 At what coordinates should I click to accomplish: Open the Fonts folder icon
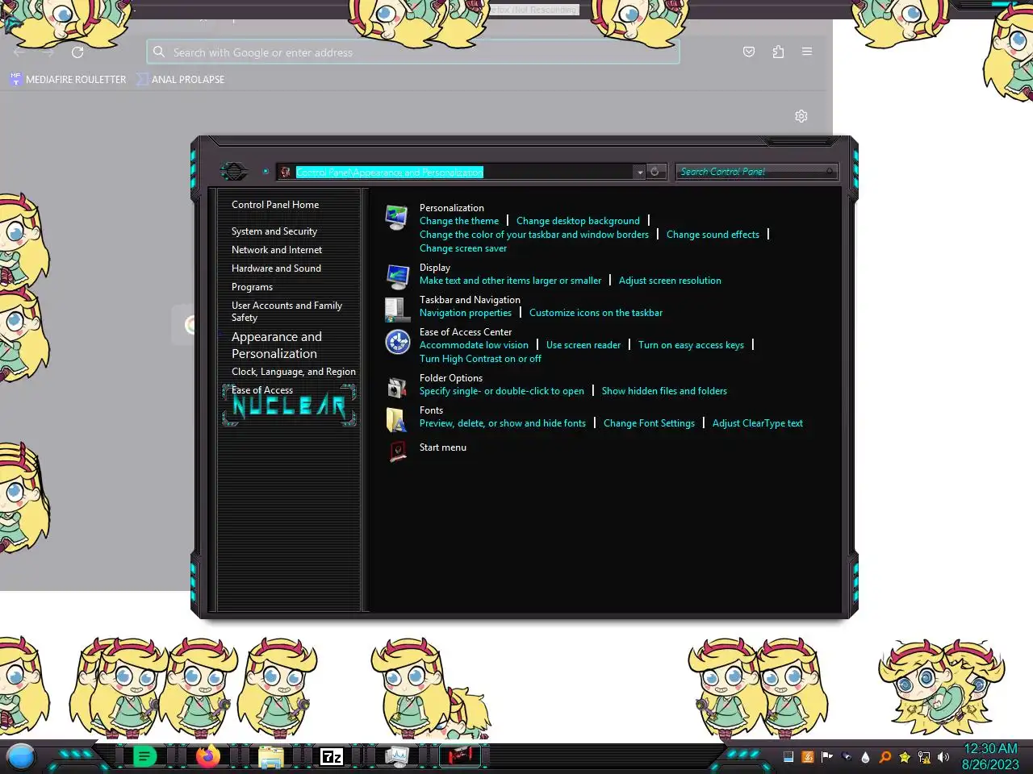(396, 420)
